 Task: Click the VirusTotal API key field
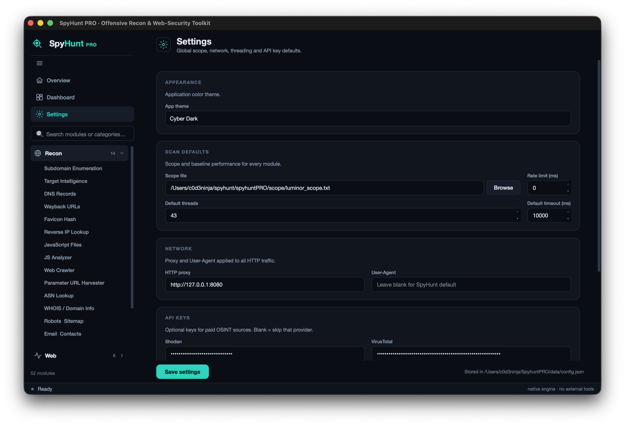pyautogui.click(x=471, y=353)
